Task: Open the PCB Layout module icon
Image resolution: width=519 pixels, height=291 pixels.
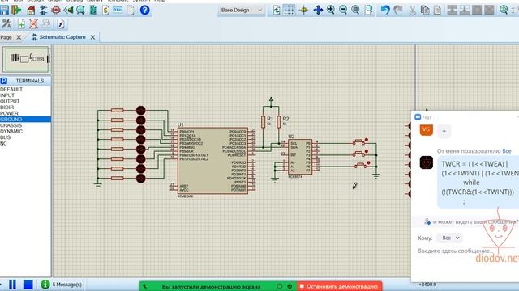Action: (56, 10)
